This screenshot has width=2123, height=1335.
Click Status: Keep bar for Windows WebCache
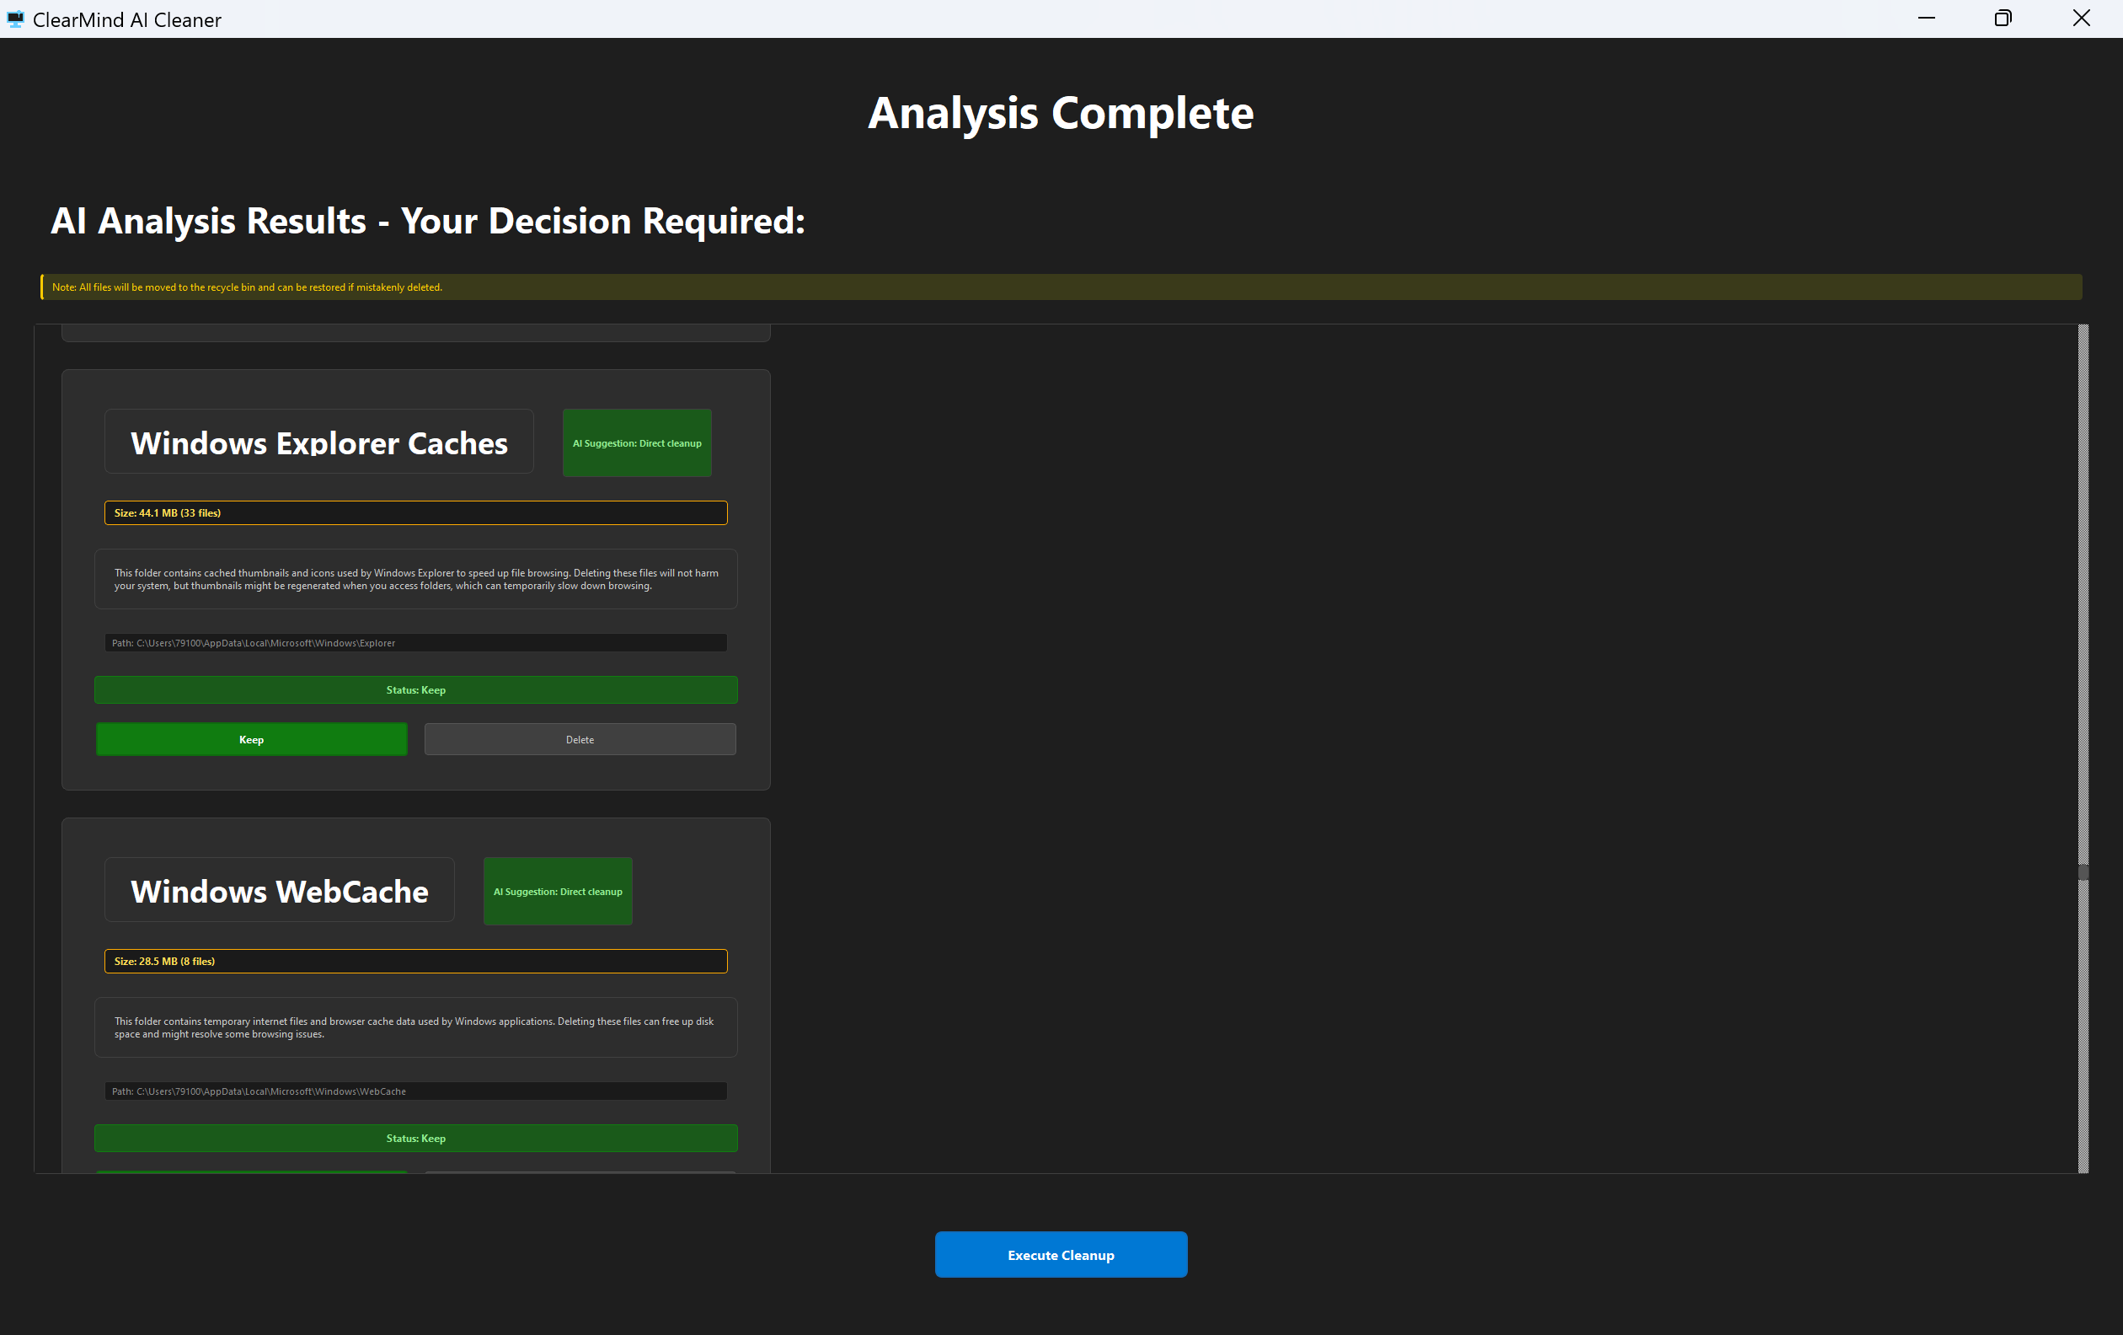[x=415, y=1139]
